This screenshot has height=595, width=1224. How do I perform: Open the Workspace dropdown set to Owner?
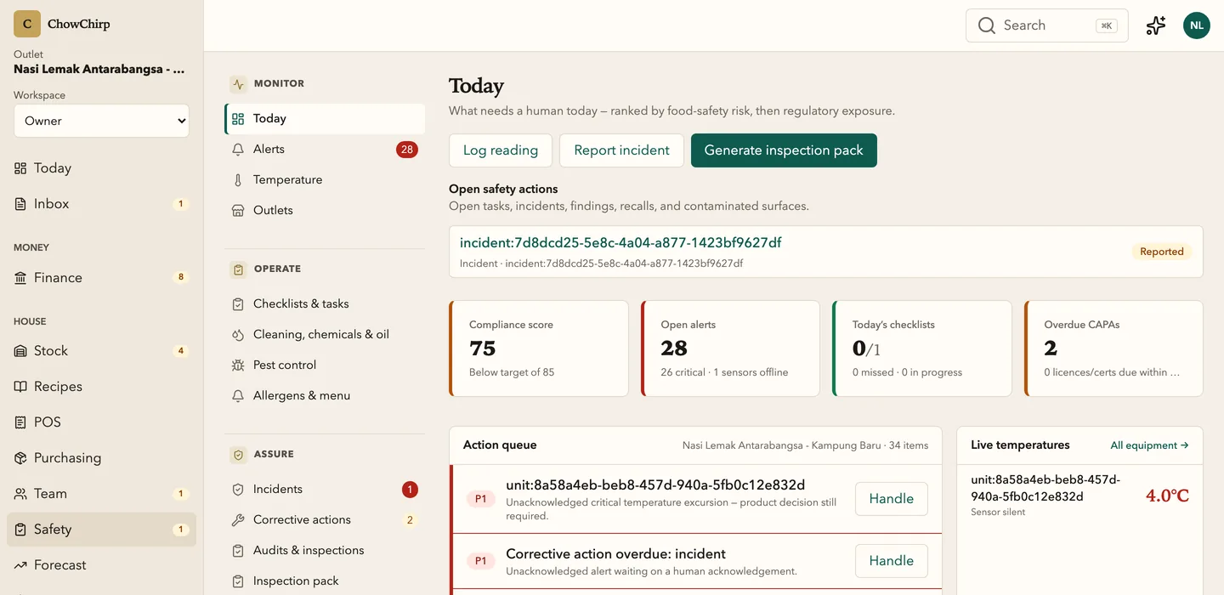101,121
